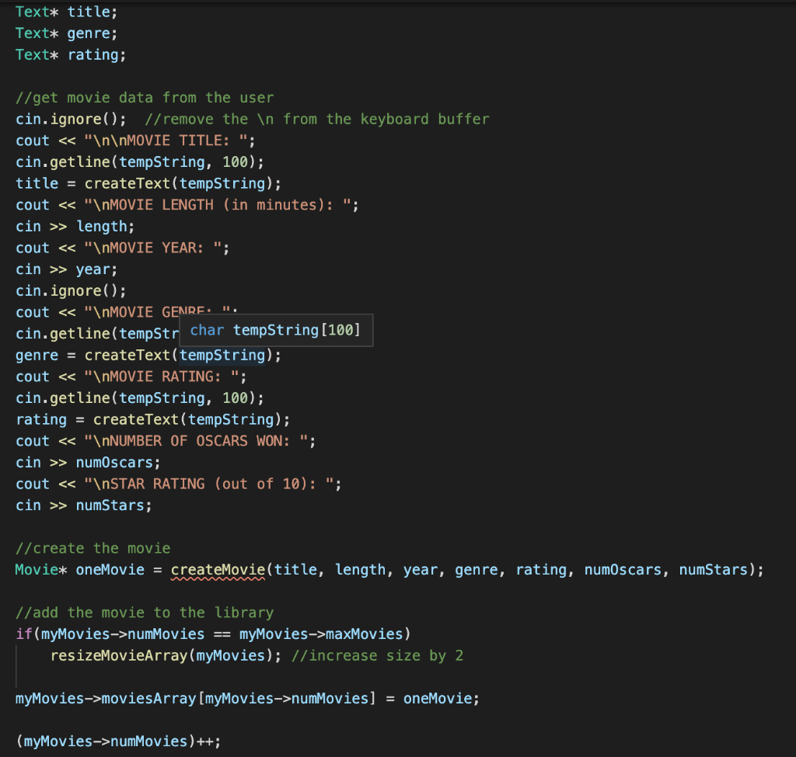Click the if keyword in the condition
The width and height of the screenshot is (796, 757).
pyautogui.click(x=23, y=634)
